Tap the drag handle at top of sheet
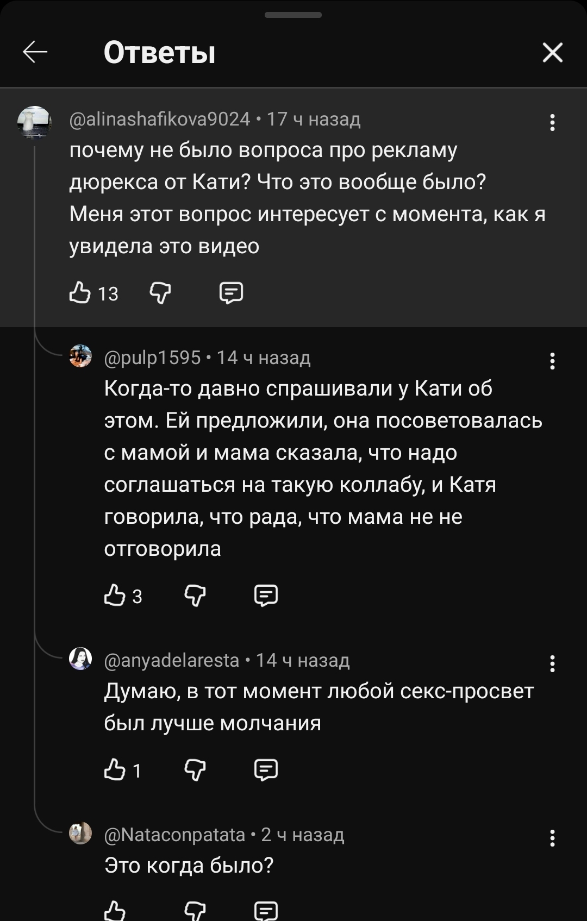This screenshot has height=921, width=587. point(293,15)
